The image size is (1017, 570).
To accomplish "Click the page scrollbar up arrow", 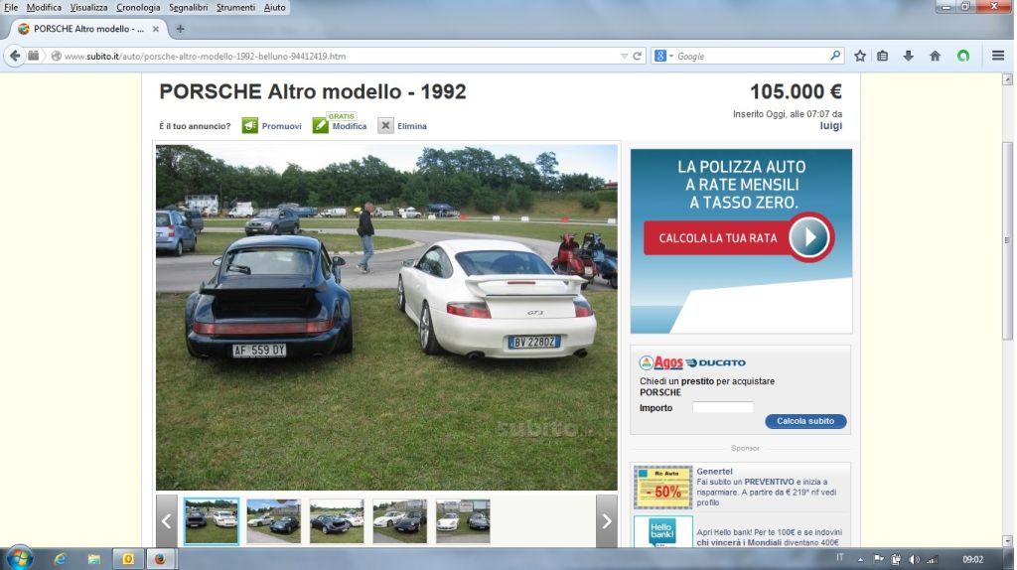I will pos(1007,79).
